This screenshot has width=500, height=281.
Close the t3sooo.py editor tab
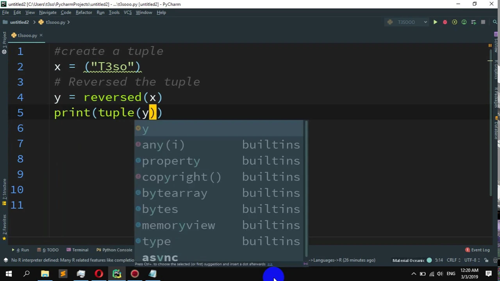tap(41, 35)
